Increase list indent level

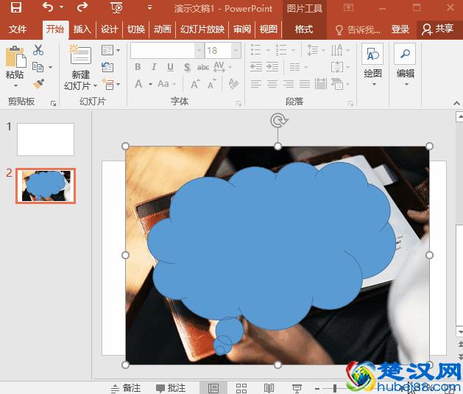point(272,67)
